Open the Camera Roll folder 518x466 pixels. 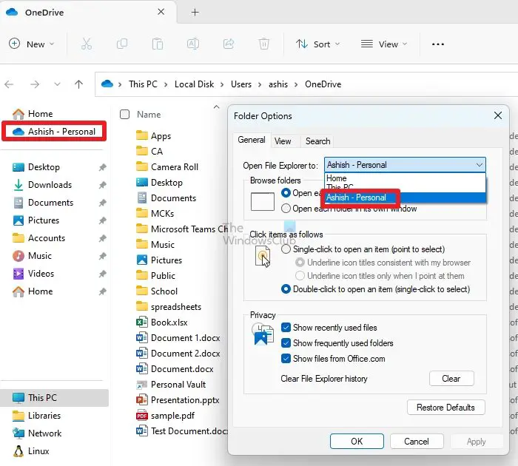click(x=167, y=166)
